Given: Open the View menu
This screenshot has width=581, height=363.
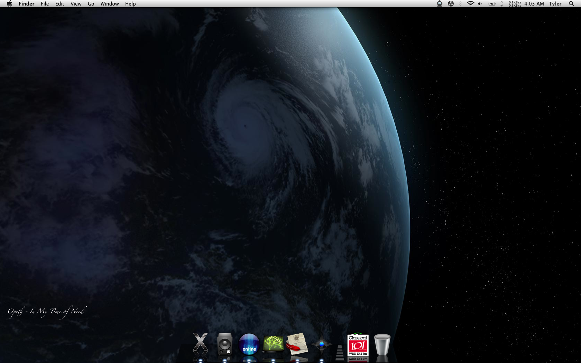Looking at the screenshot, I should point(76,4).
